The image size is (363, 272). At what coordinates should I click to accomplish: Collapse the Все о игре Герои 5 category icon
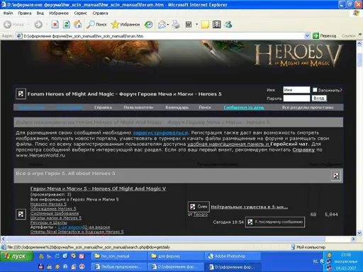(336, 176)
